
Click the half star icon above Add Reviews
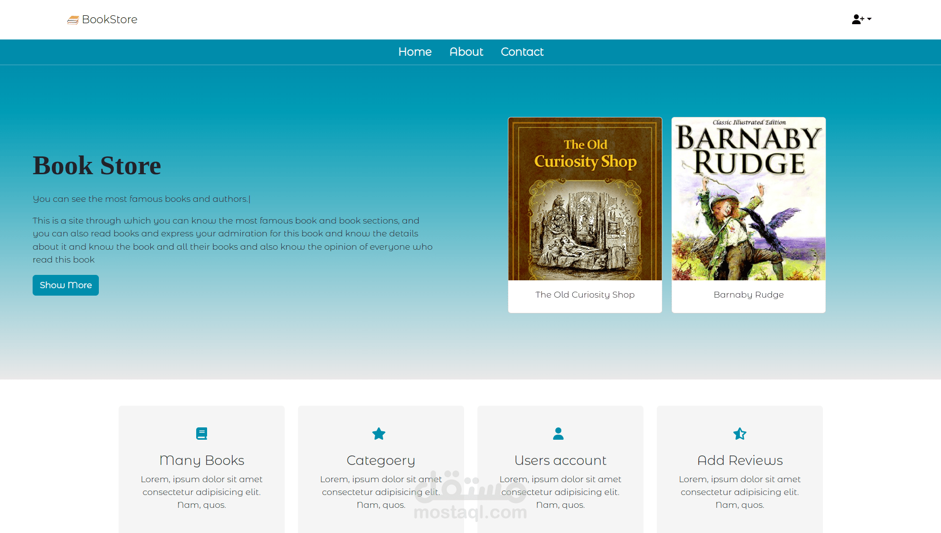point(740,433)
